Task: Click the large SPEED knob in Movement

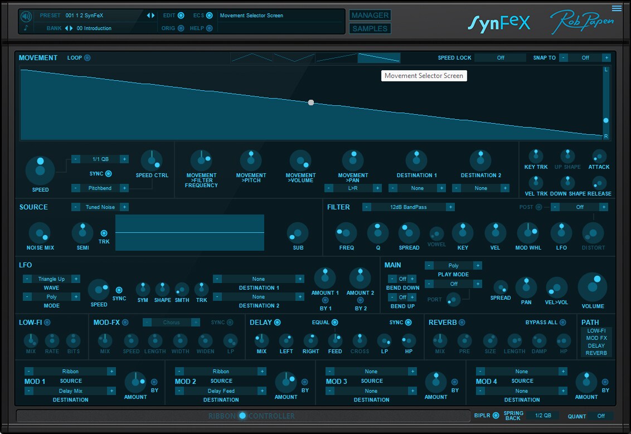Action: [40, 170]
